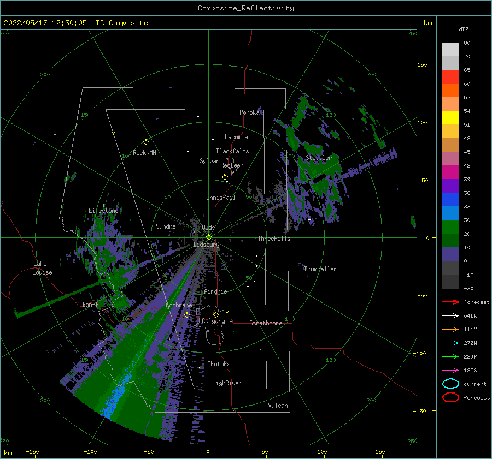The image size is (492, 459).
Task: Click the 'current' legend label
Action: click(475, 384)
